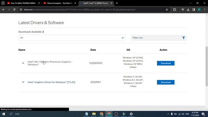This screenshot has height=117, width=208.
Task: Show hidden system tray icons
Action: (x=168, y=114)
